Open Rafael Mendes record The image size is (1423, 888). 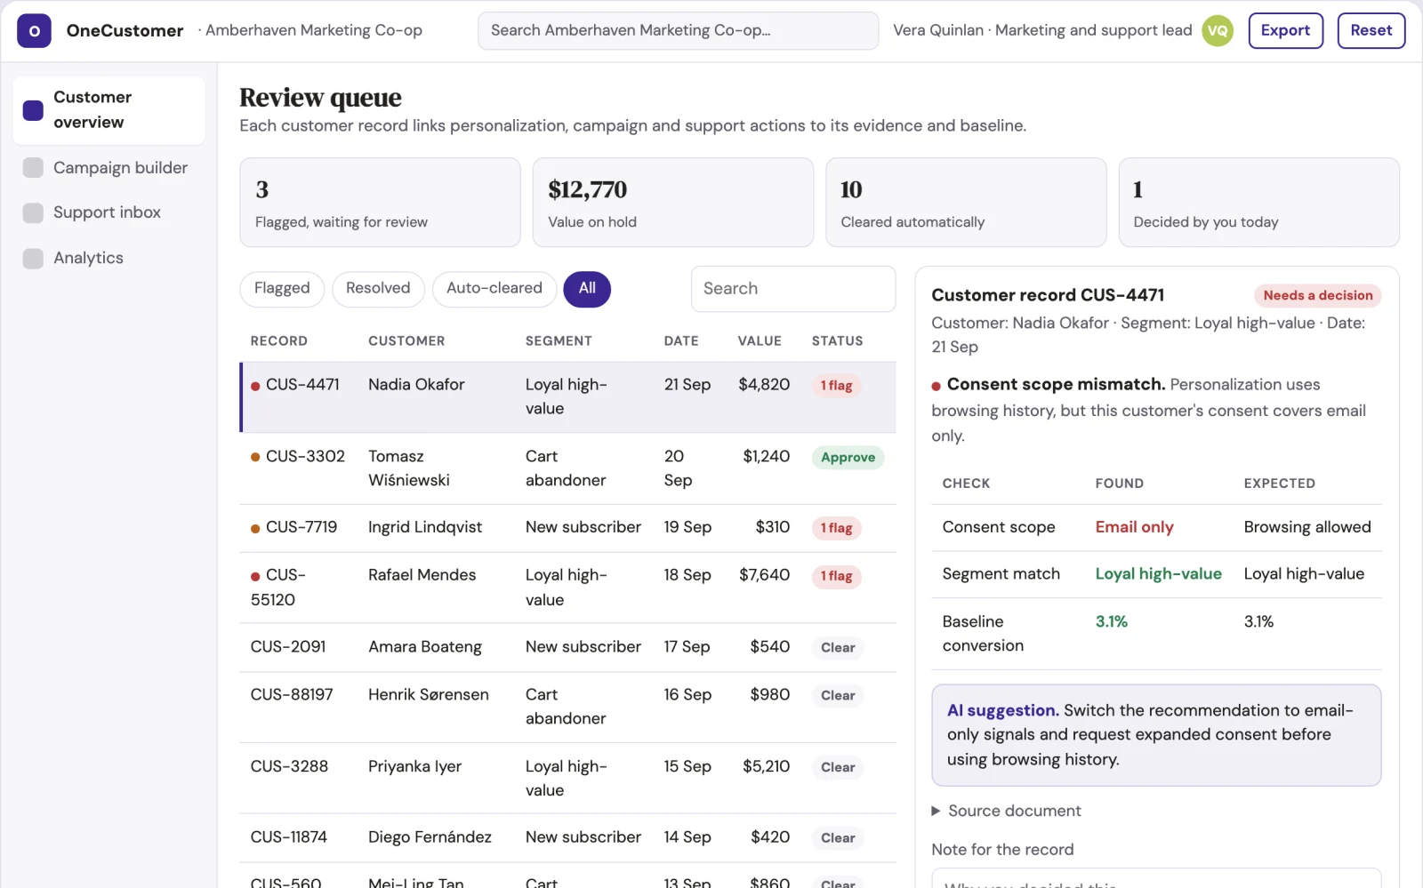(x=567, y=588)
